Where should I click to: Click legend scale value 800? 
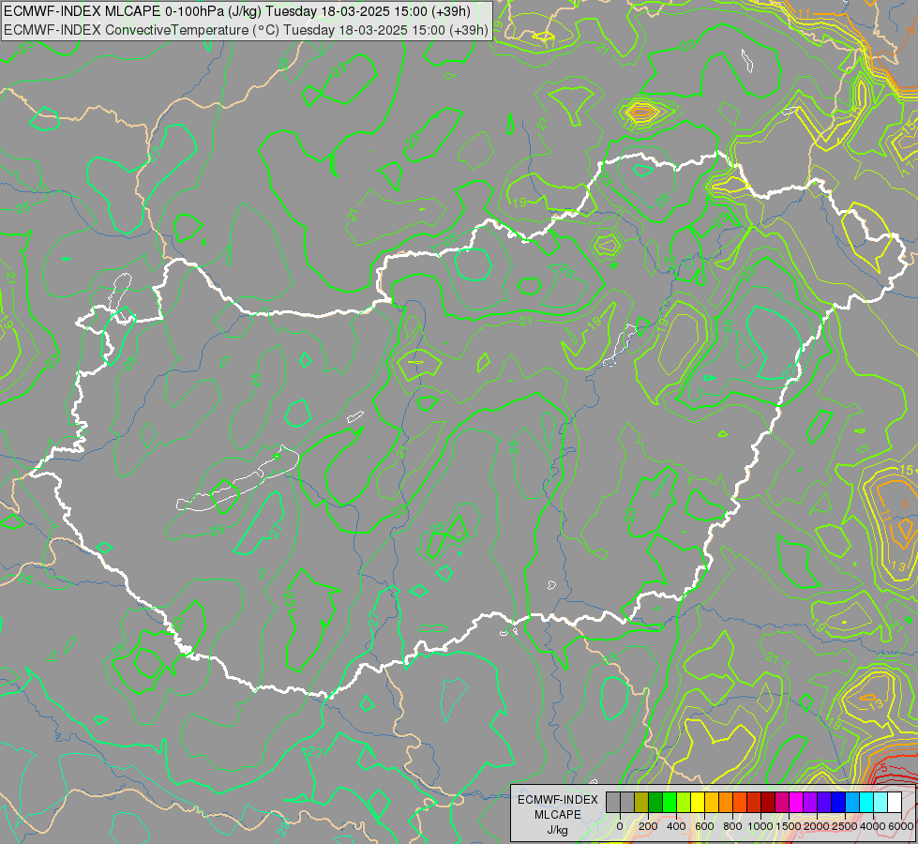pos(733,826)
